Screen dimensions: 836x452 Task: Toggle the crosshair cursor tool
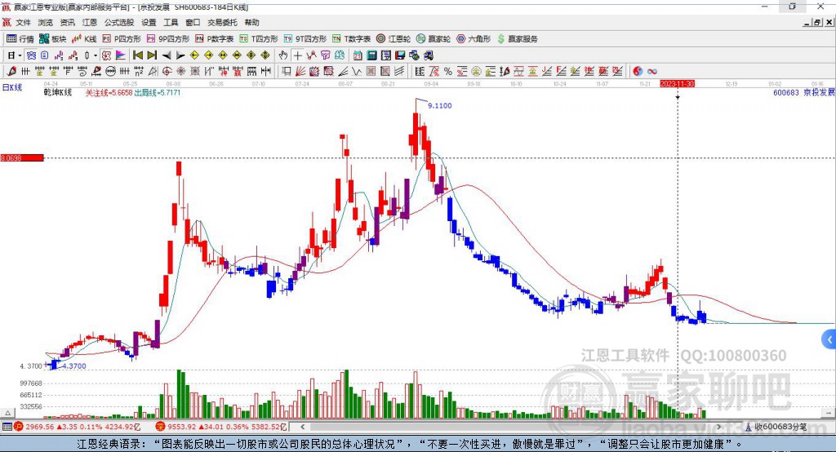click(x=297, y=55)
